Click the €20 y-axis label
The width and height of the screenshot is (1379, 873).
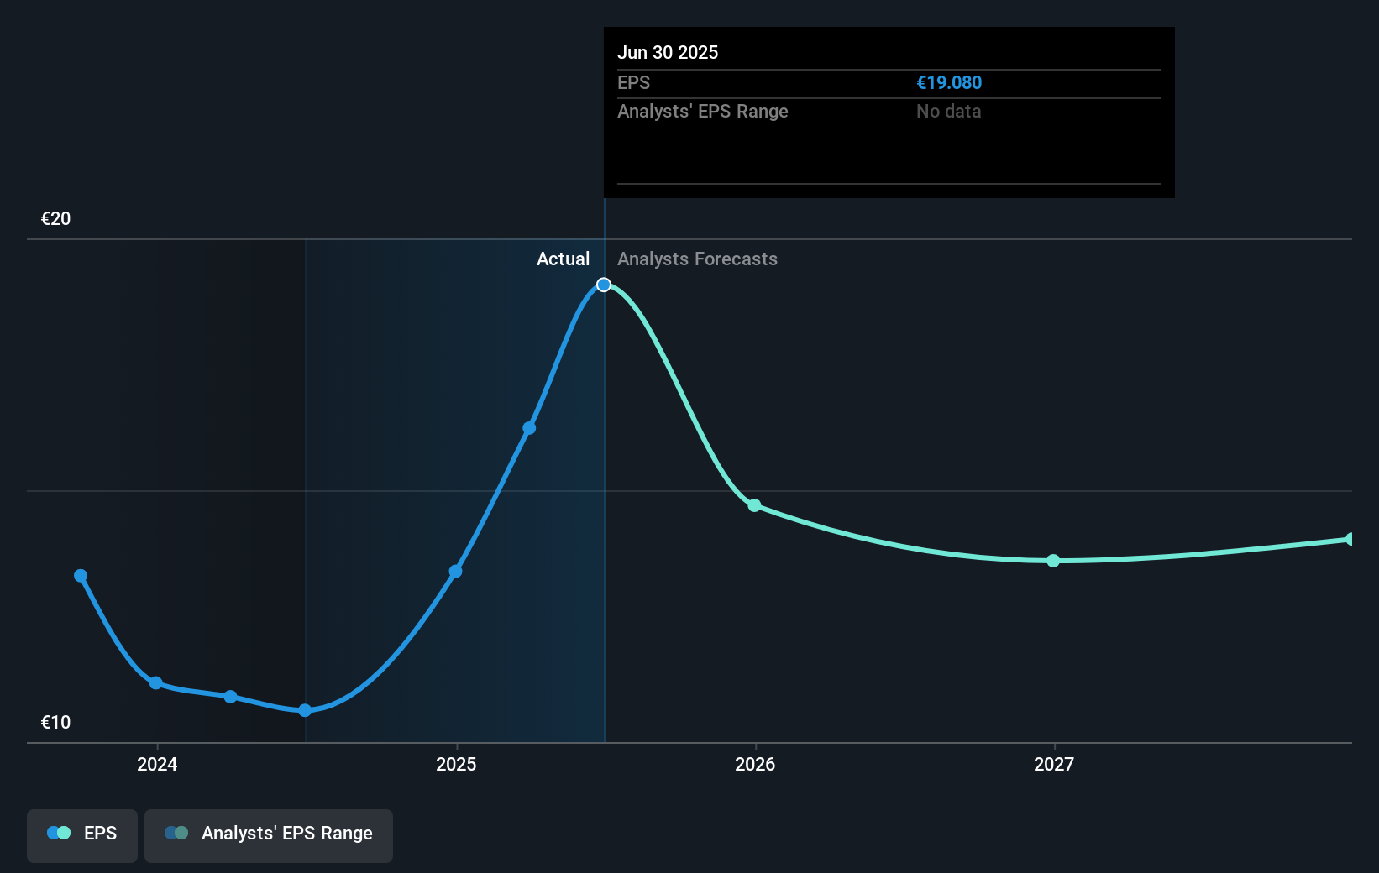pyautogui.click(x=56, y=219)
